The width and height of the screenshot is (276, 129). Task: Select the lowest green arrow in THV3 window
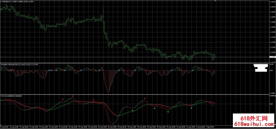pyautogui.click(x=168, y=112)
